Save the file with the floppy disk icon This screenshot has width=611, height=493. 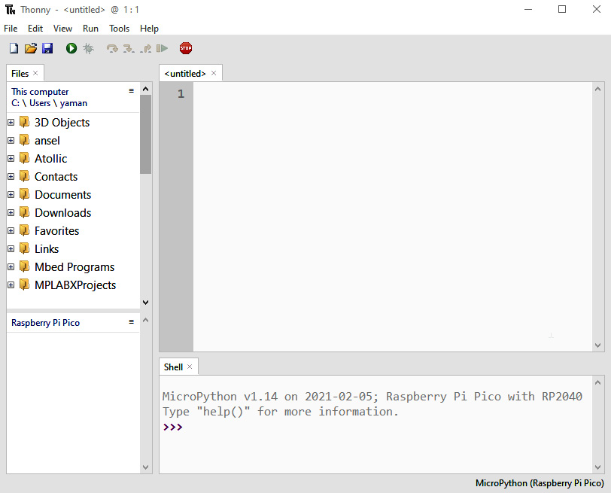tap(47, 48)
